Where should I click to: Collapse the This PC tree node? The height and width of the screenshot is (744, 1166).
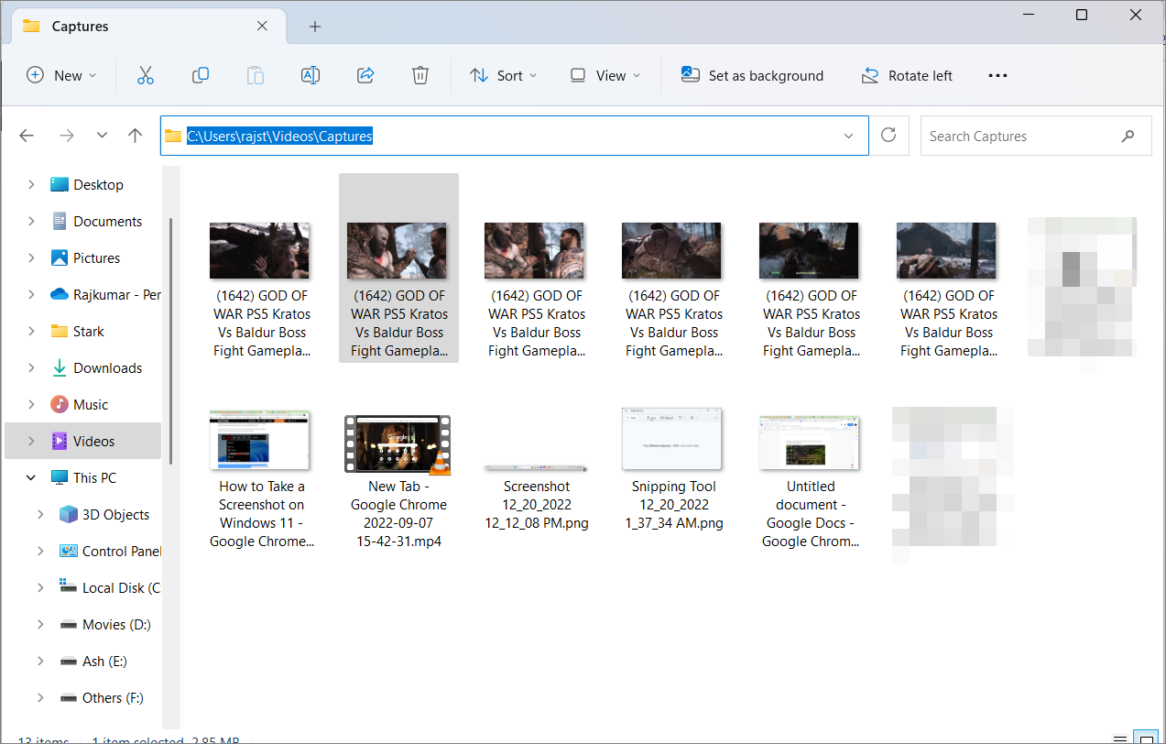click(31, 477)
